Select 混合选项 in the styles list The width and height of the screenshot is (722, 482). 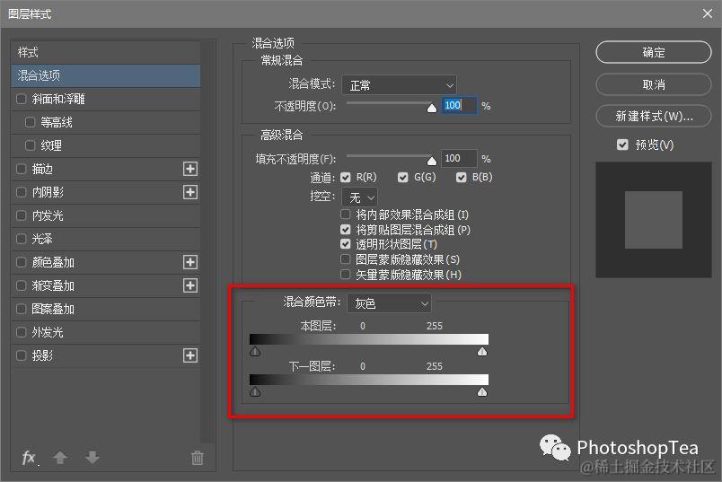(x=106, y=75)
